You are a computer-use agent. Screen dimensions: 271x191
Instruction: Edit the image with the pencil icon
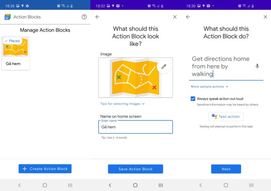(x=164, y=66)
